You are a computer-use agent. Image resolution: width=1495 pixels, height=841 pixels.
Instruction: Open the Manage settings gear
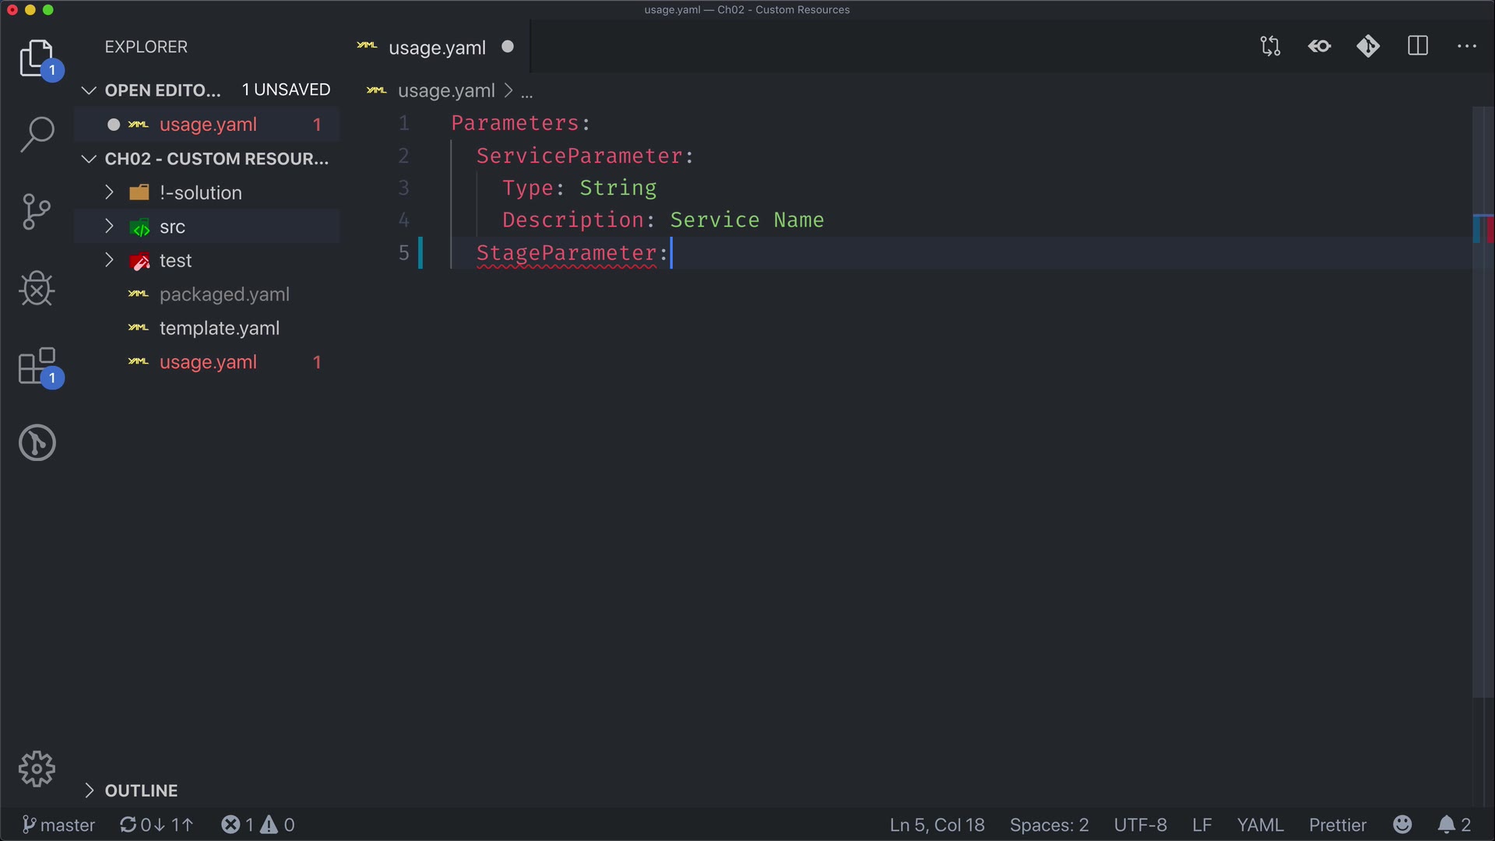(37, 769)
